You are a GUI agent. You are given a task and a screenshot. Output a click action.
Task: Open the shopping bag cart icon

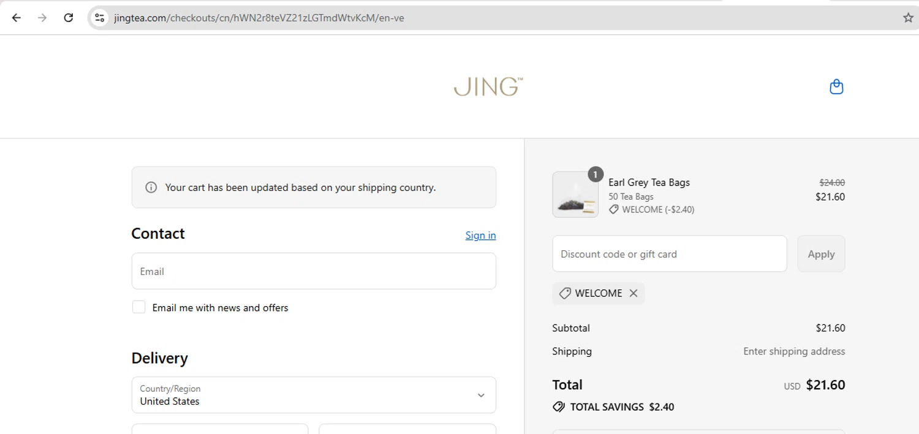point(836,87)
